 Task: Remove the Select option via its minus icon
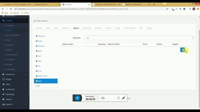tap(37, 41)
